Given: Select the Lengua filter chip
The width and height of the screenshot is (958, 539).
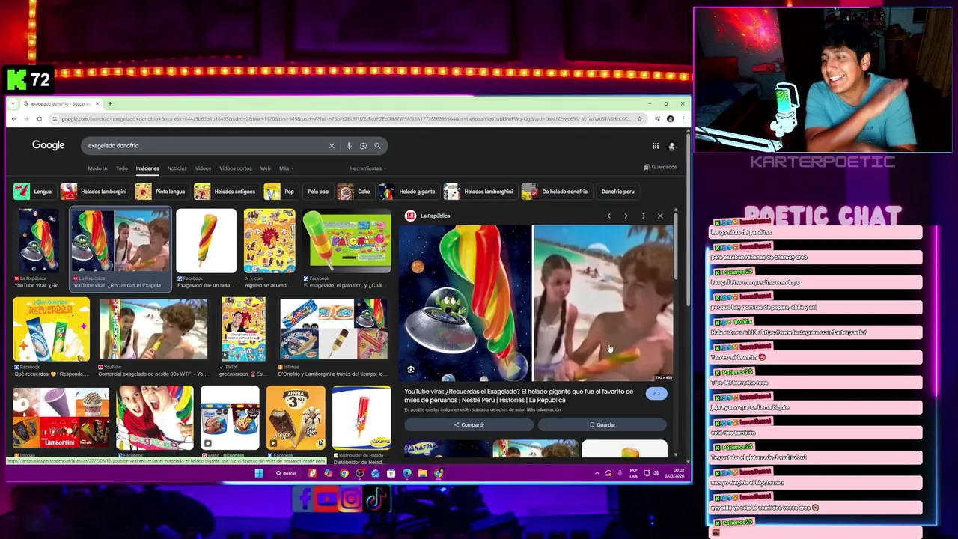Looking at the screenshot, I should pyautogui.click(x=33, y=192).
